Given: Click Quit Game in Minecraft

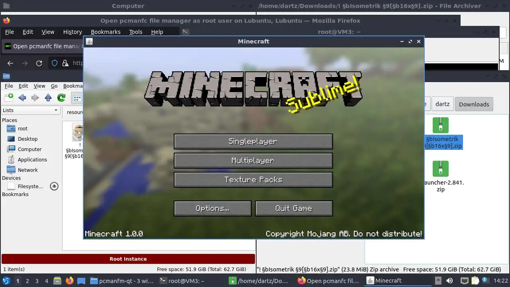Looking at the screenshot, I should 294,208.
